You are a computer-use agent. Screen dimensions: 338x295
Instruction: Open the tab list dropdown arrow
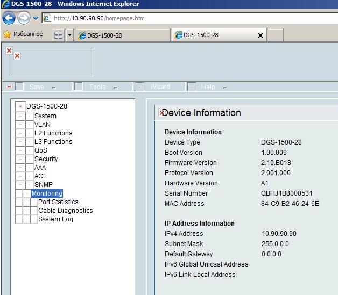(x=69, y=35)
